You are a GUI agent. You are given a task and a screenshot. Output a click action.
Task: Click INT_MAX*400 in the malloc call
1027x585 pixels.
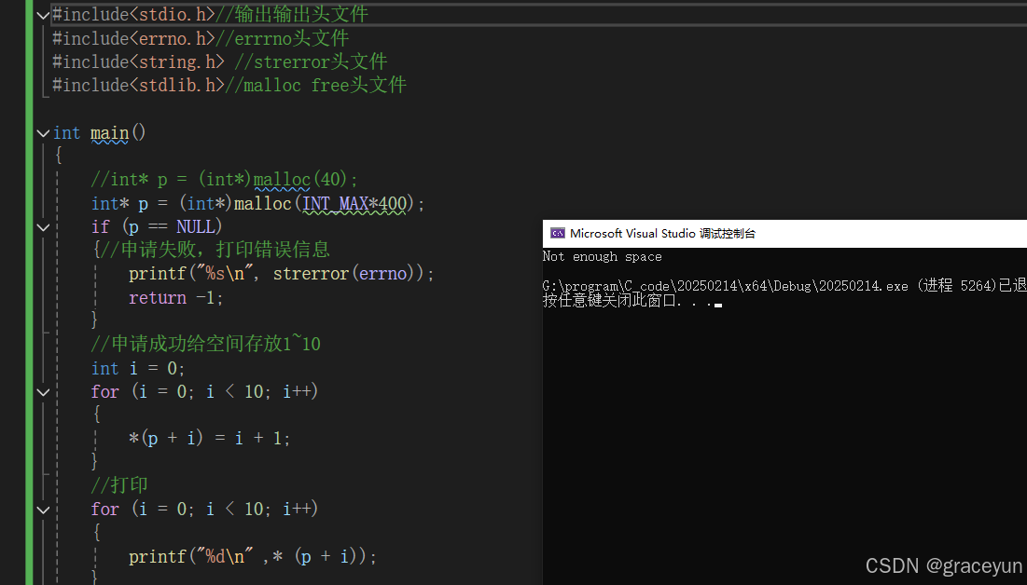pyautogui.click(x=354, y=203)
